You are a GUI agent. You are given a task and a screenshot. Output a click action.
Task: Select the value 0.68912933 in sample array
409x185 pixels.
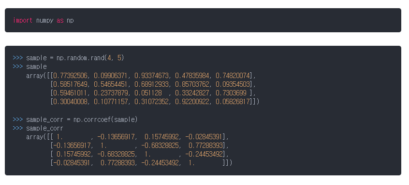(151, 84)
